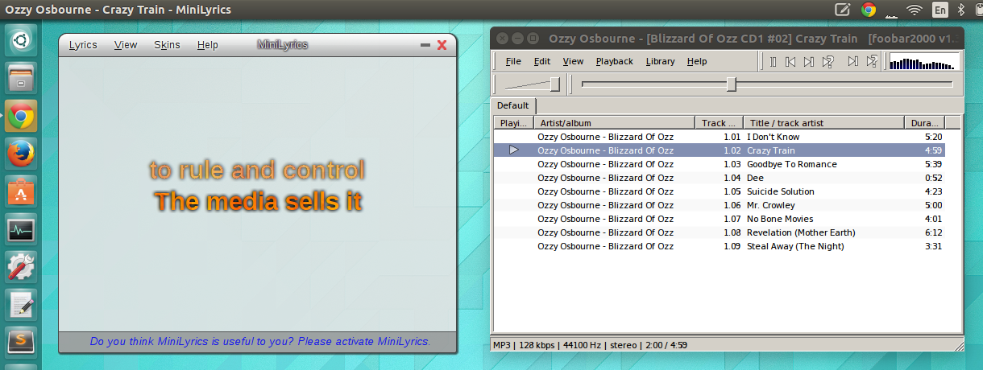
Task: Click the MiniLyrics activation link
Action: (260, 342)
